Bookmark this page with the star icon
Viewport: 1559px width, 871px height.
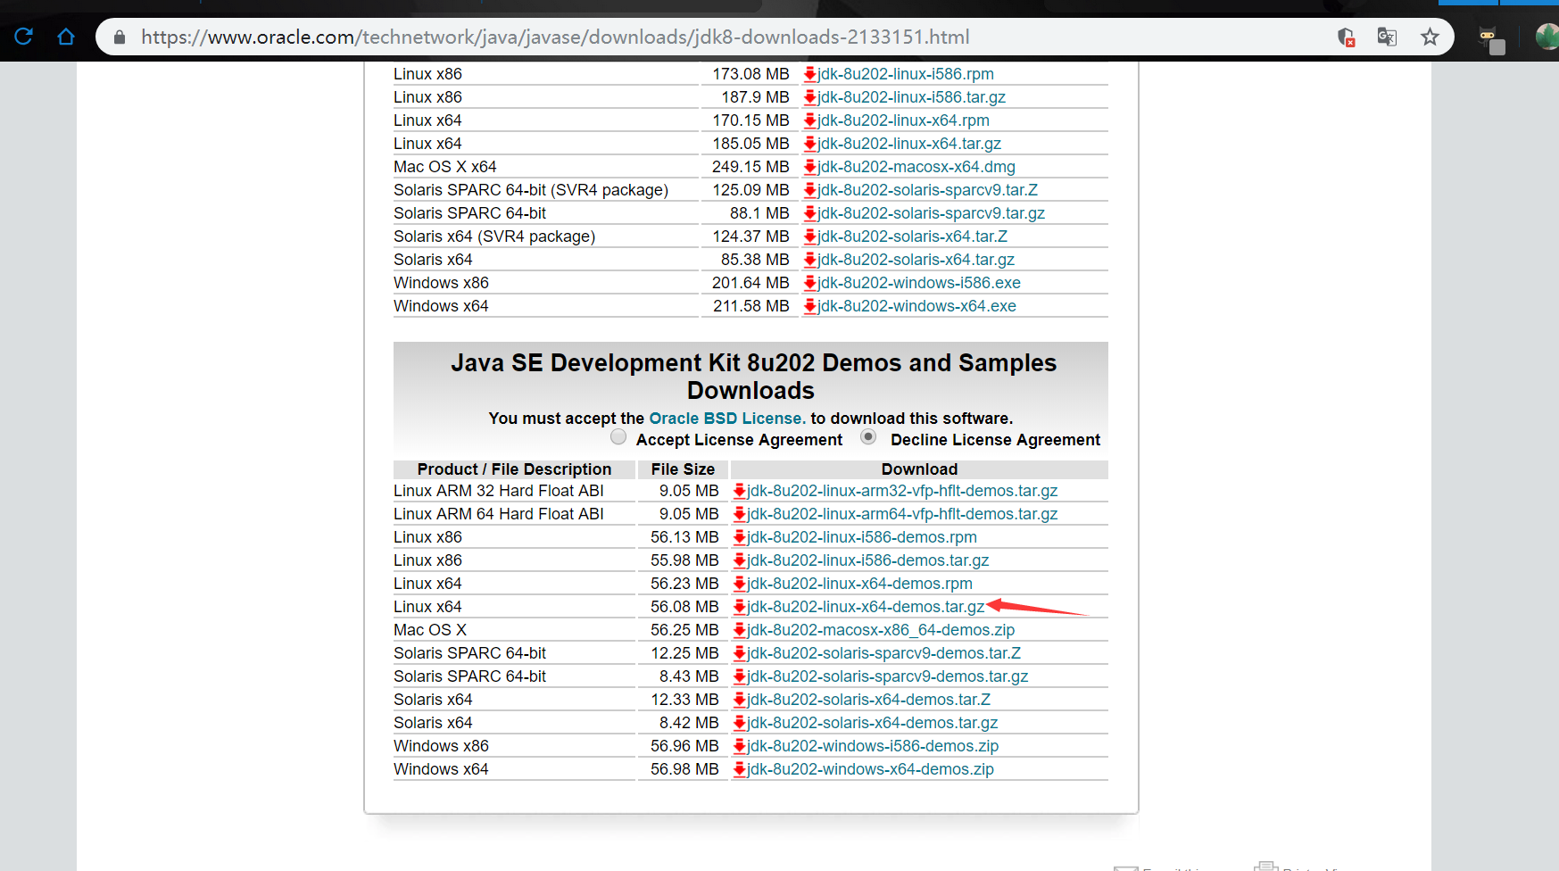1430,37
